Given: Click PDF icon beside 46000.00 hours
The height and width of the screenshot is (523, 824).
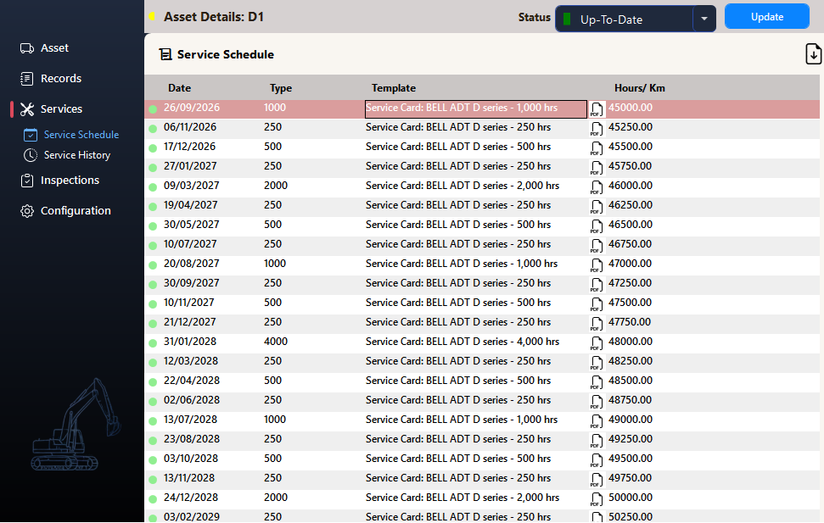Looking at the screenshot, I should [597, 187].
